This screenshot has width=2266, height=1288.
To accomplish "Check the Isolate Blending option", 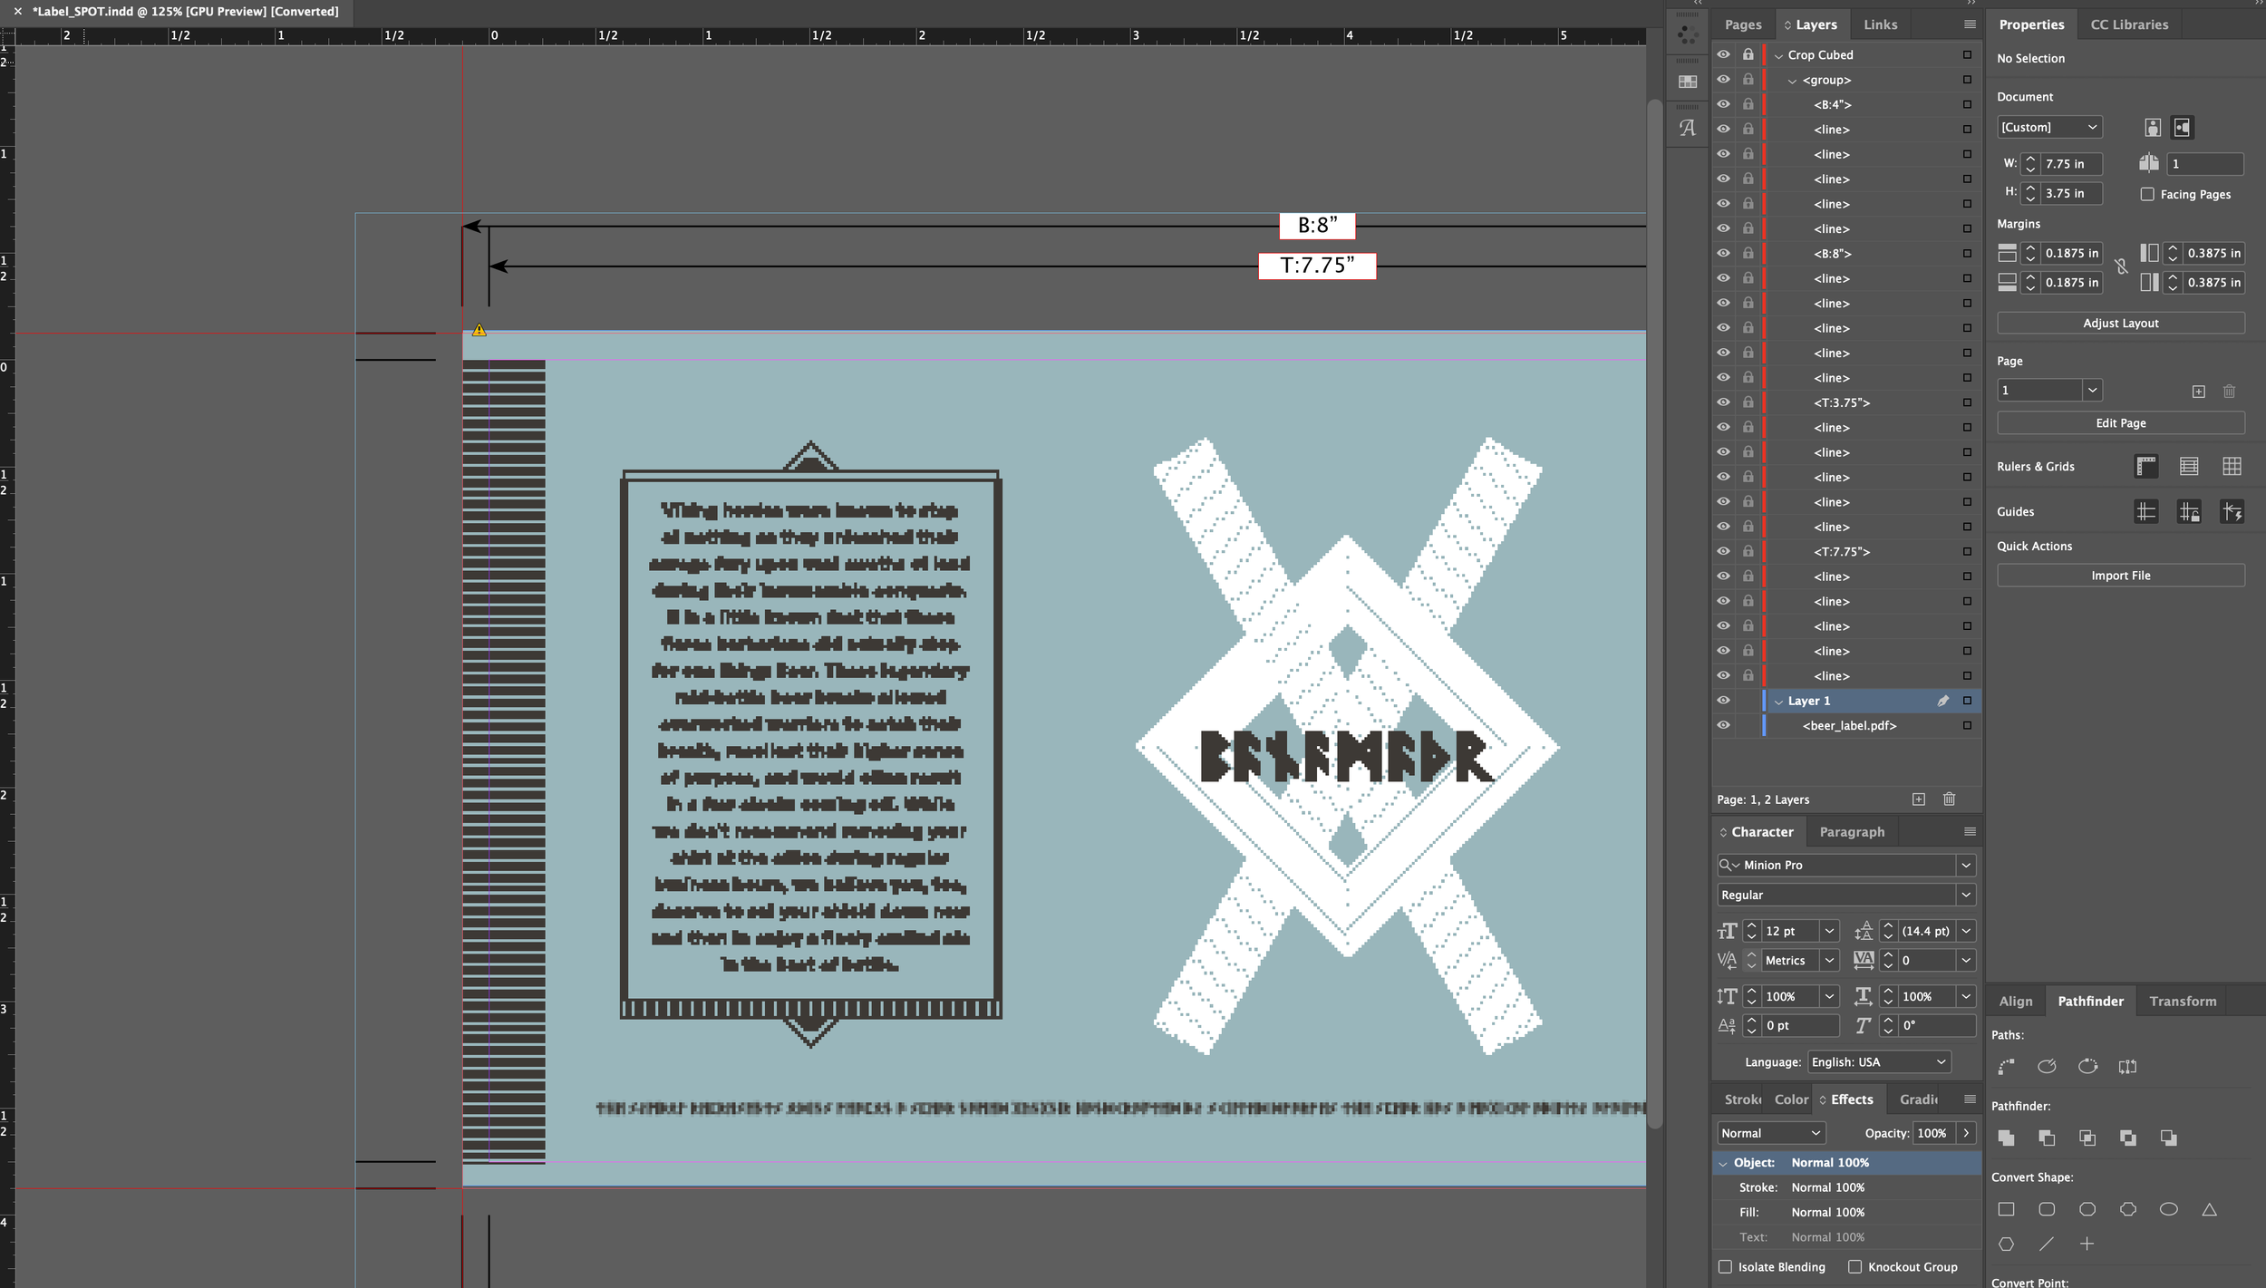I will pos(1725,1267).
